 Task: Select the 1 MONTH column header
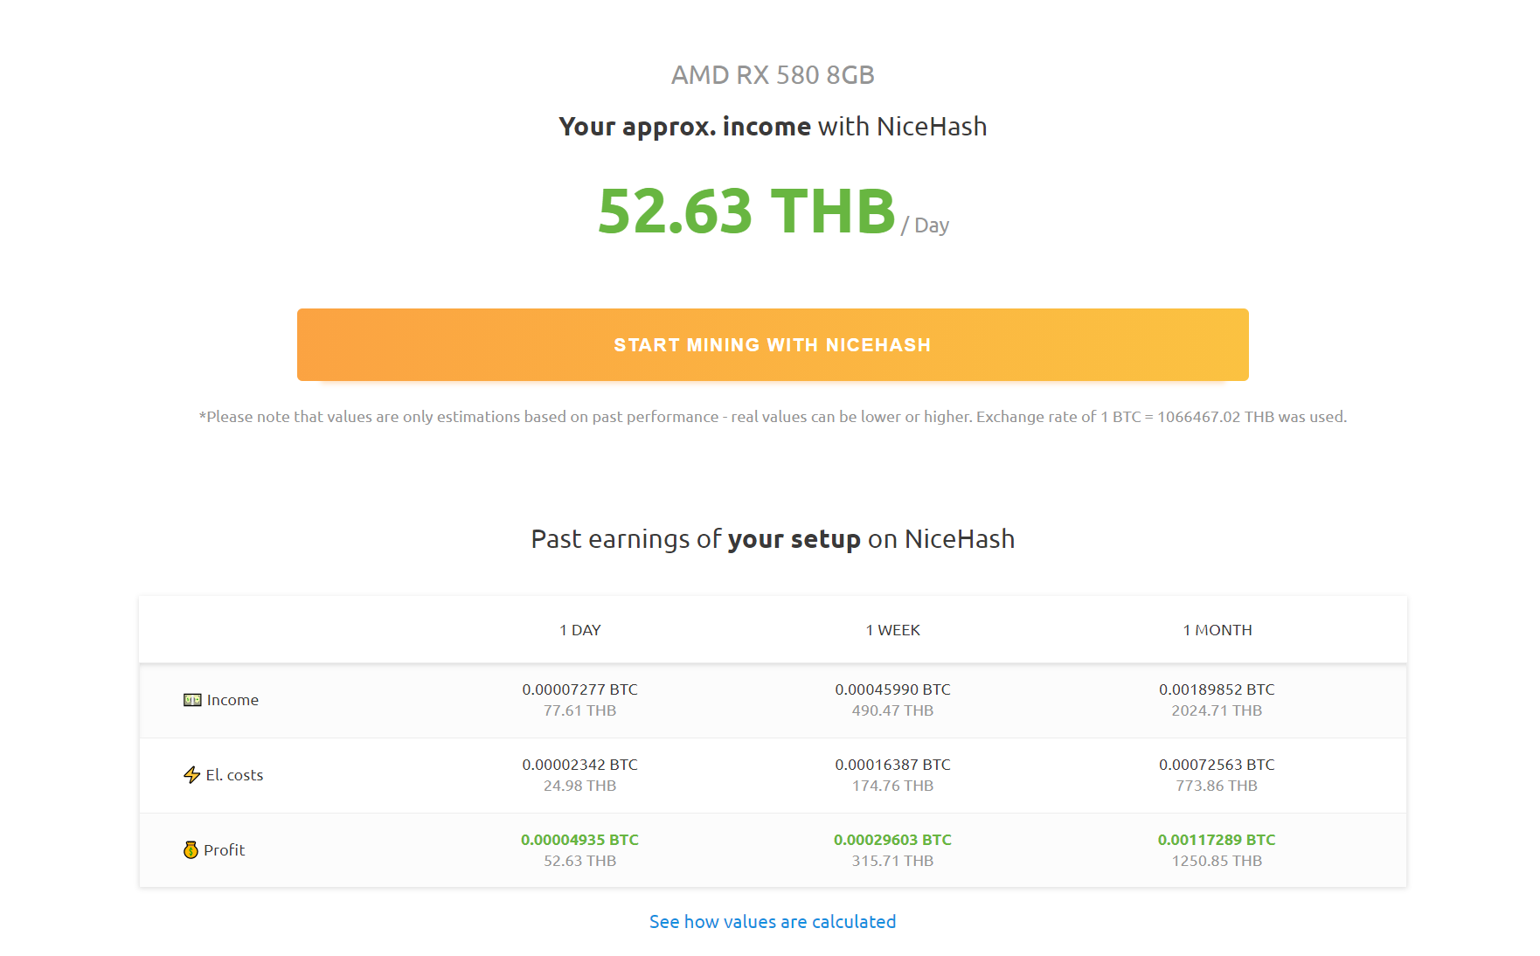coord(1217,630)
